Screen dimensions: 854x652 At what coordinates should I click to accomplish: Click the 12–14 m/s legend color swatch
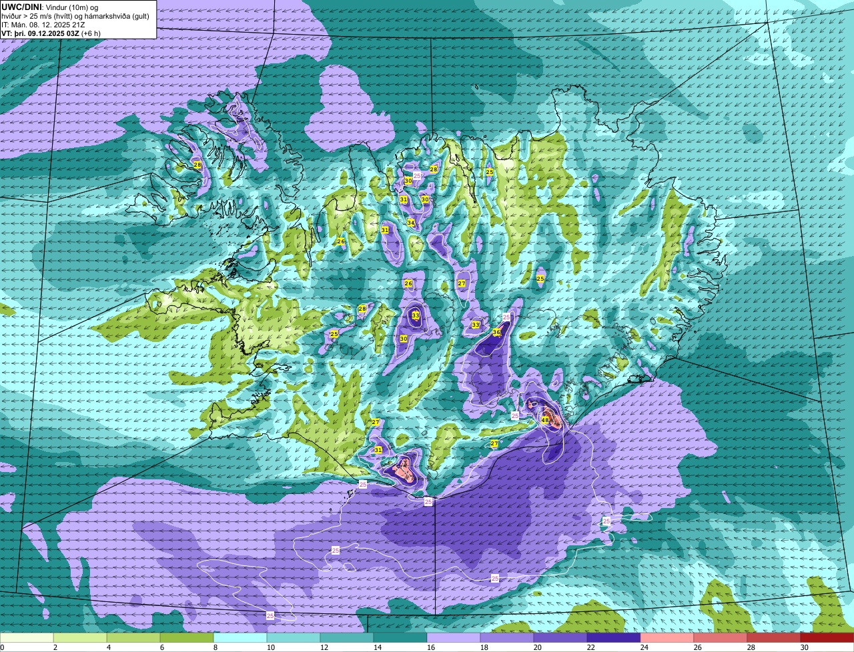point(347,638)
